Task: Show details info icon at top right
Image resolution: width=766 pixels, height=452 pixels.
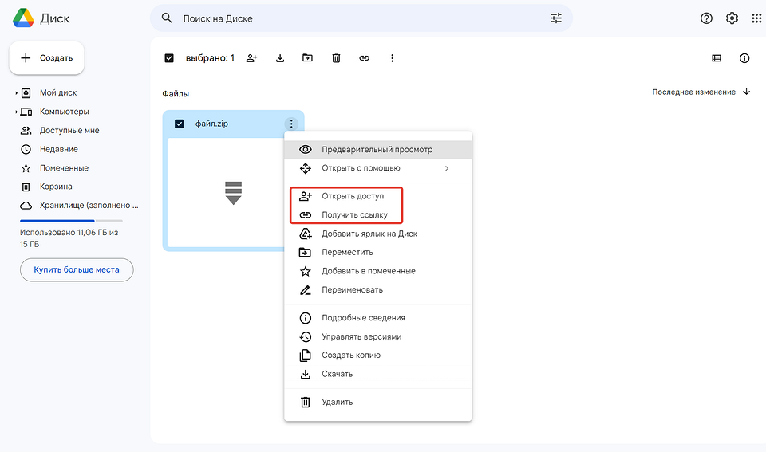Action: click(744, 58)
